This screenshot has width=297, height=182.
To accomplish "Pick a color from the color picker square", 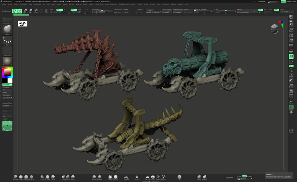I will (x=7, y=73).
